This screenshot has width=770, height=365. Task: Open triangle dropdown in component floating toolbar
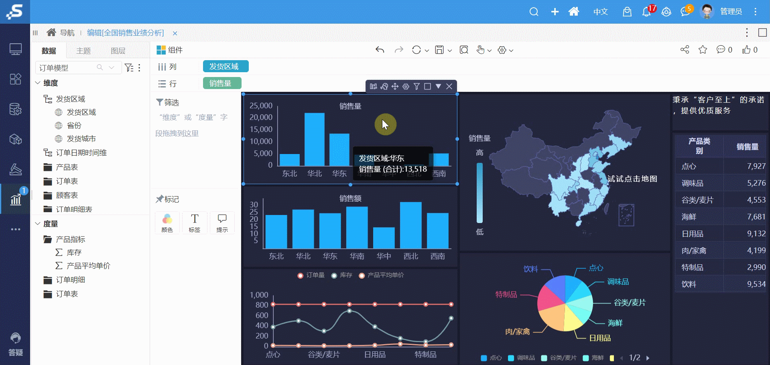438,86
